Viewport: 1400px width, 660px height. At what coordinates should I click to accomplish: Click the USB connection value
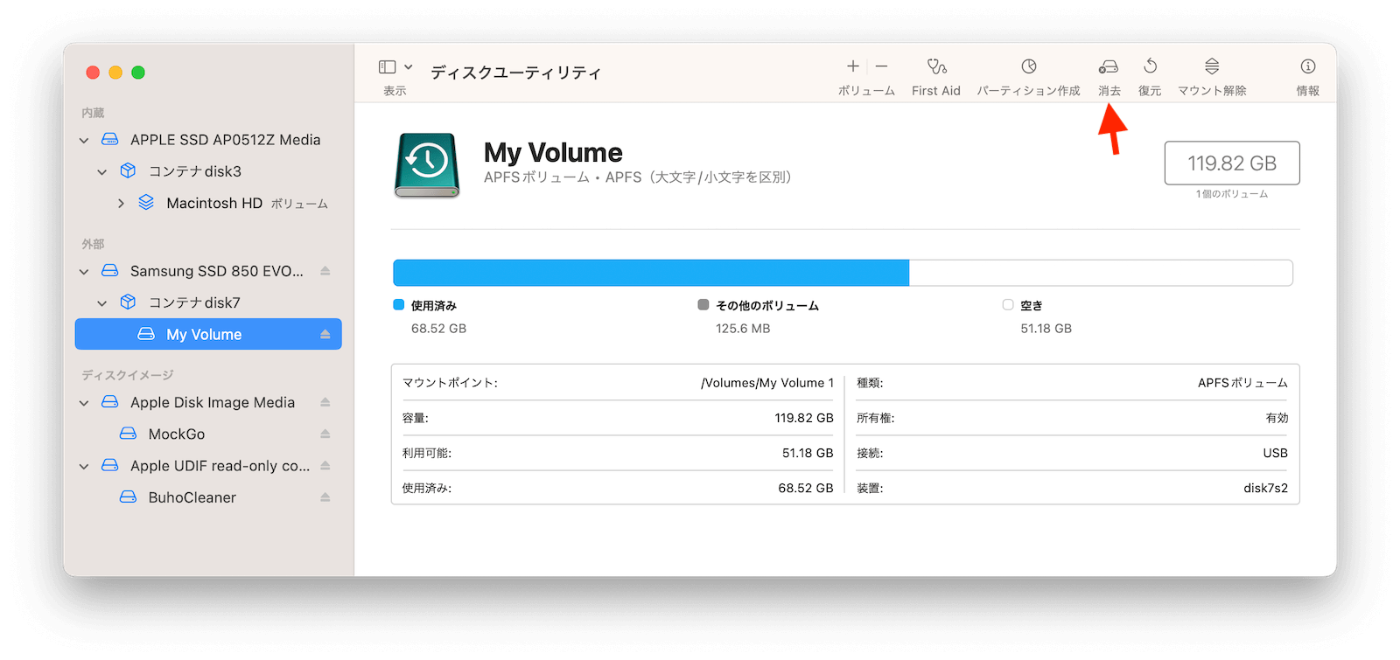click(x=1276, y=453)
